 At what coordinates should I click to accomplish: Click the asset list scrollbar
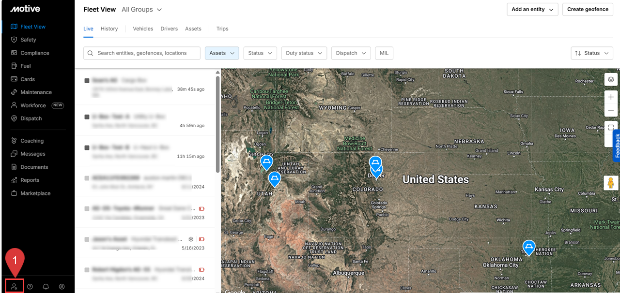(x=217, y=124)
